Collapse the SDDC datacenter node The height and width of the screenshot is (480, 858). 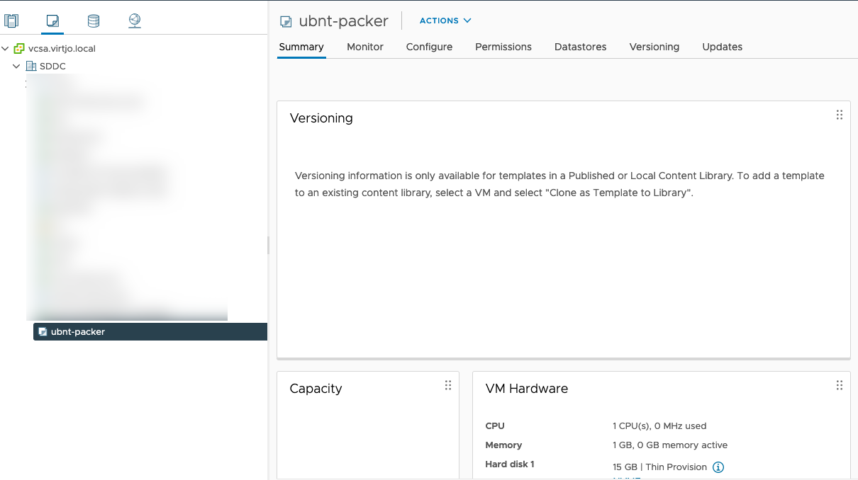pyautogui.click(x=16, y=66)
